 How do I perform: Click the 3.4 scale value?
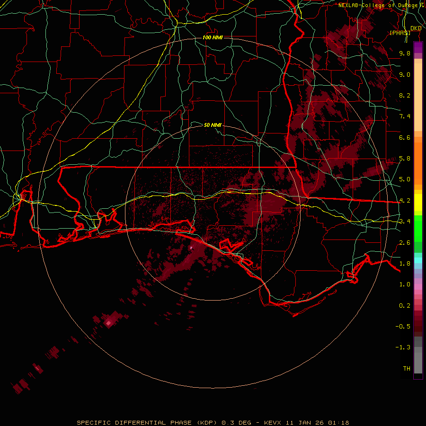tap(405, 222)
